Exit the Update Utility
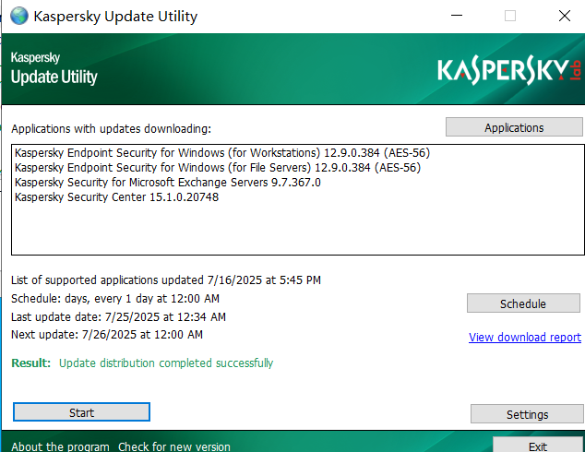Viewport: 585px width, 452px height. 538,446
